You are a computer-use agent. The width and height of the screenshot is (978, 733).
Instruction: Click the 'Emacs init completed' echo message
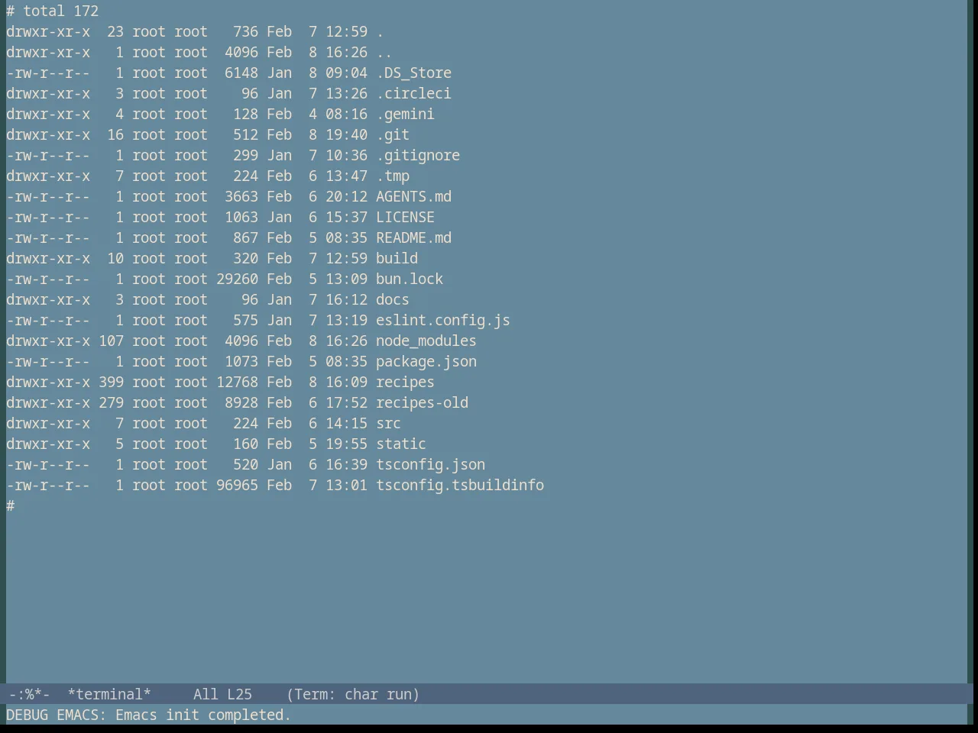[x=203, y=715]
